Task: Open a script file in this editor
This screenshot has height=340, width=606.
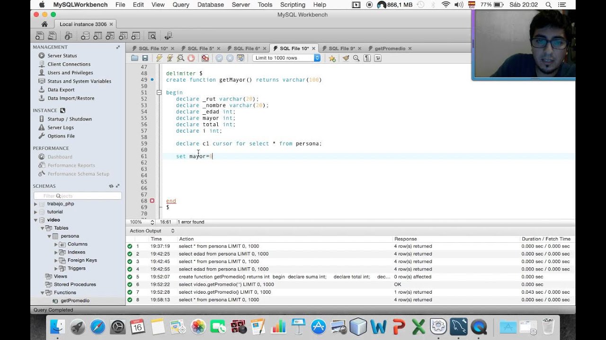Action: click(135, 58)
